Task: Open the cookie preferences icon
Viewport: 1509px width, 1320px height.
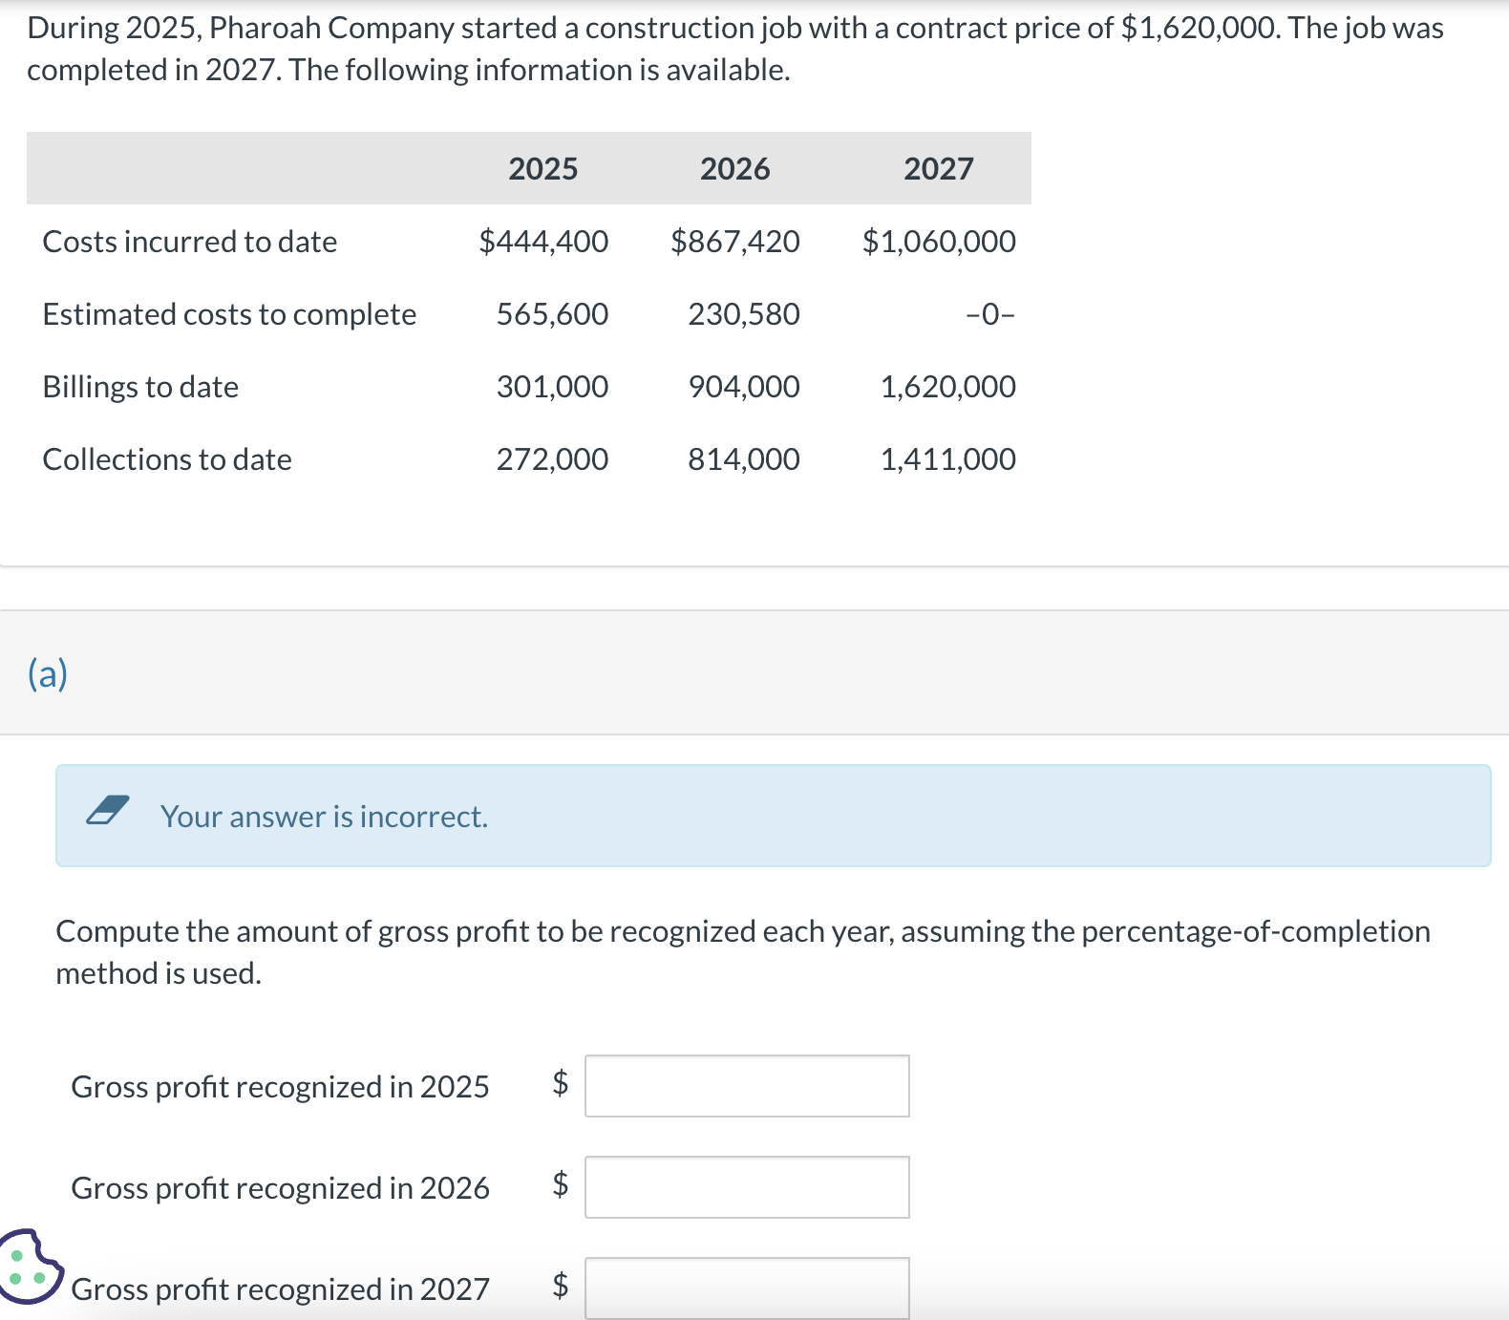Action: pos(29,1267)
